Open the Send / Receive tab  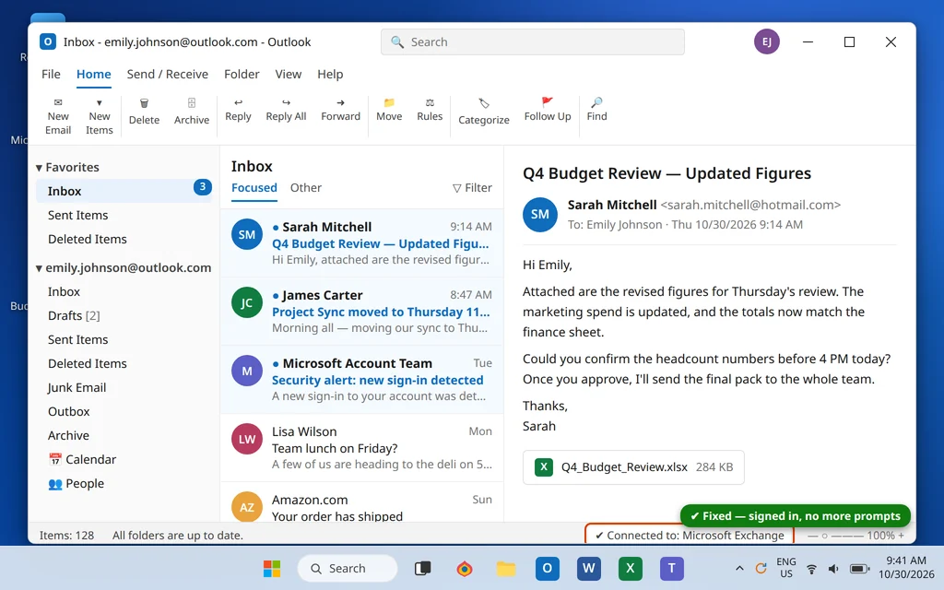click(x=168, y=74)
